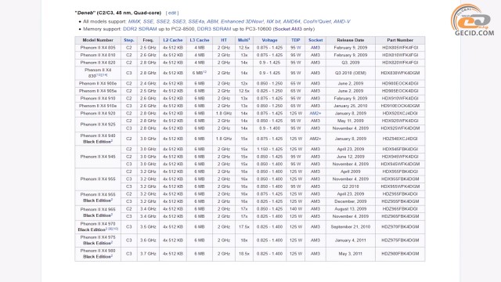Open the edit link beside Deneb heading
The image size is (501, 282).
point(172,13)
